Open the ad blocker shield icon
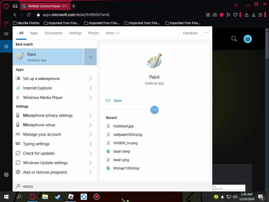269x202 pixels. [x=221, y=15]
